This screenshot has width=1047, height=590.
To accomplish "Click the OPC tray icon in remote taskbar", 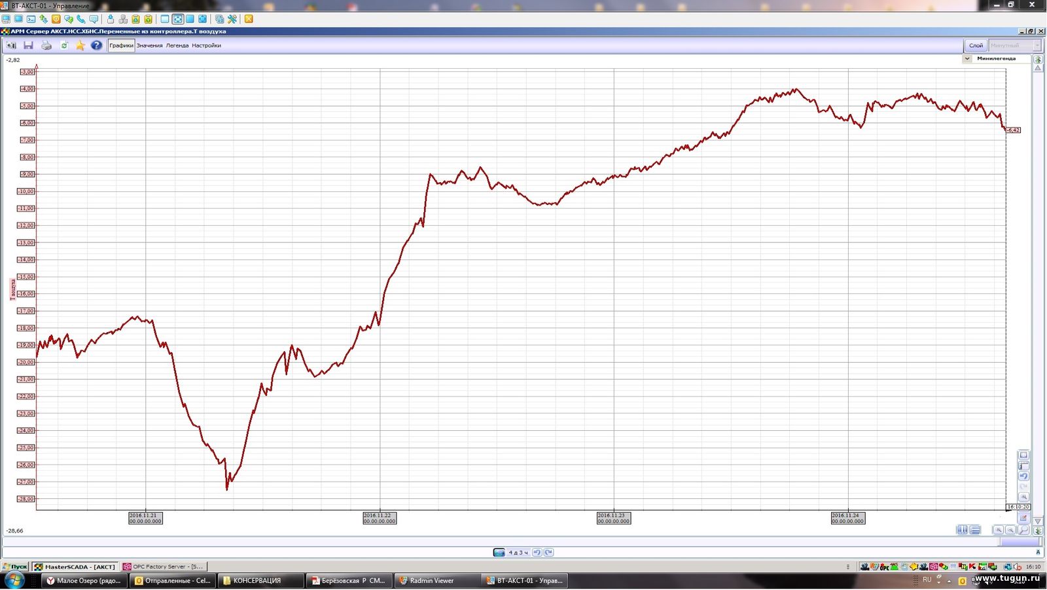I will coord(885,566).
